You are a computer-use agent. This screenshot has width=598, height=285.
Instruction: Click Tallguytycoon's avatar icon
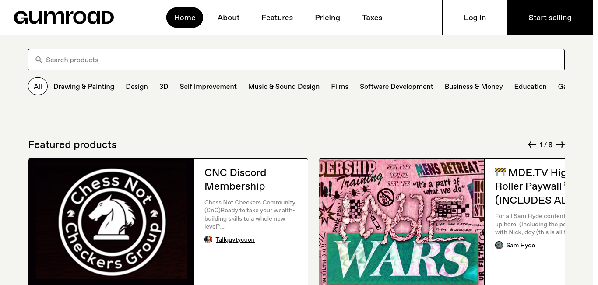pyautogui.click(x=208, y=239)
